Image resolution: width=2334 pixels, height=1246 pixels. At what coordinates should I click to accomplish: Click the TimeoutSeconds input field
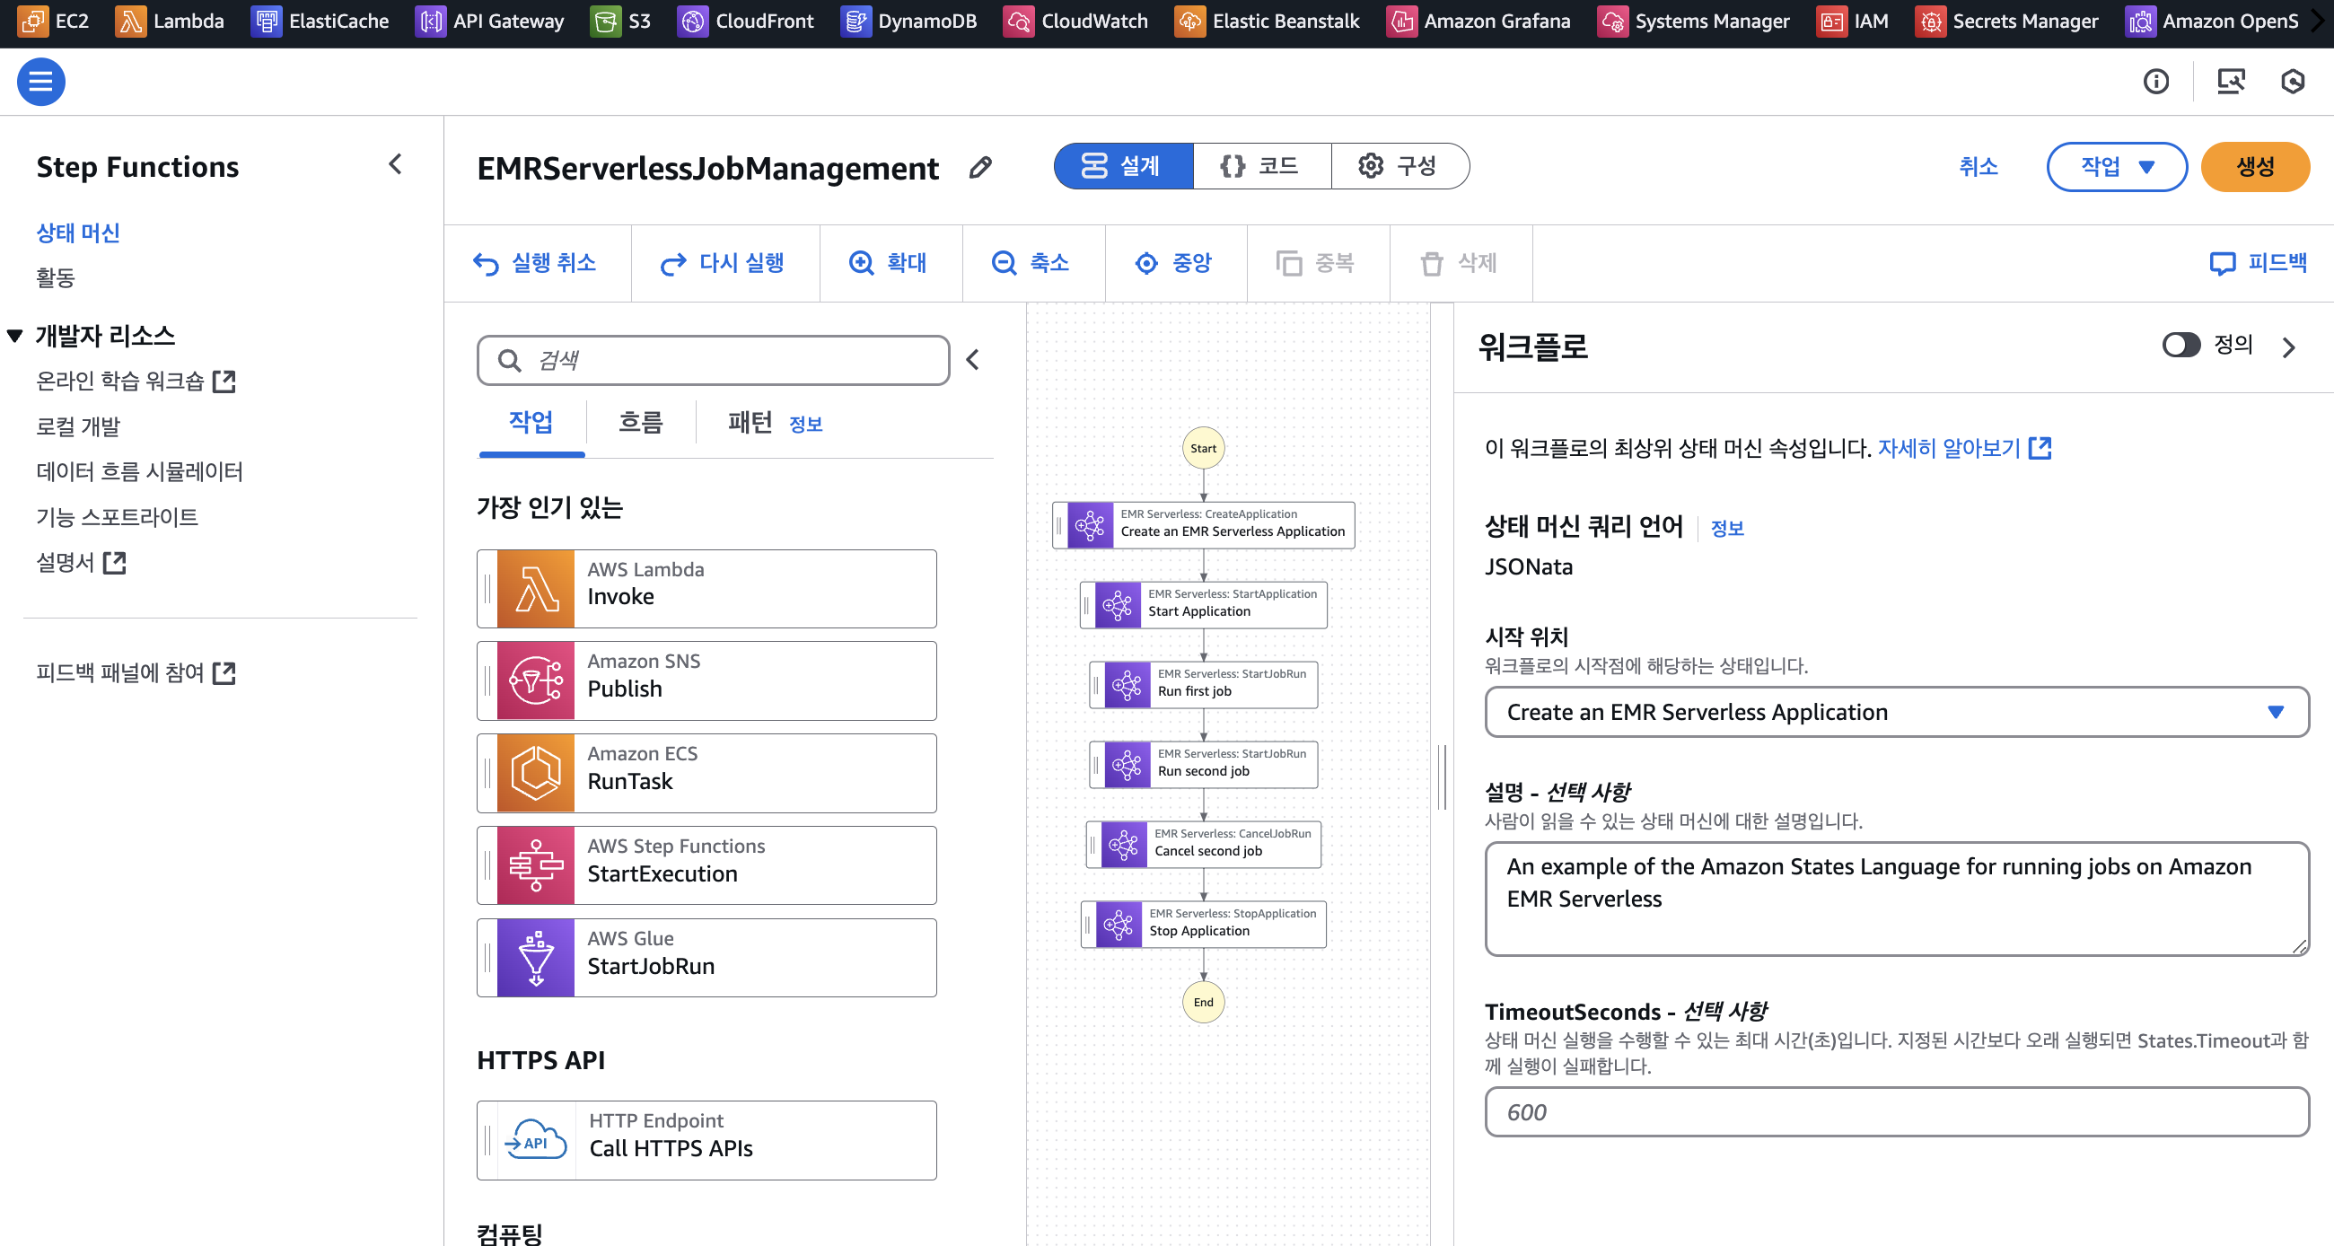click(x=1895, y=1112)
